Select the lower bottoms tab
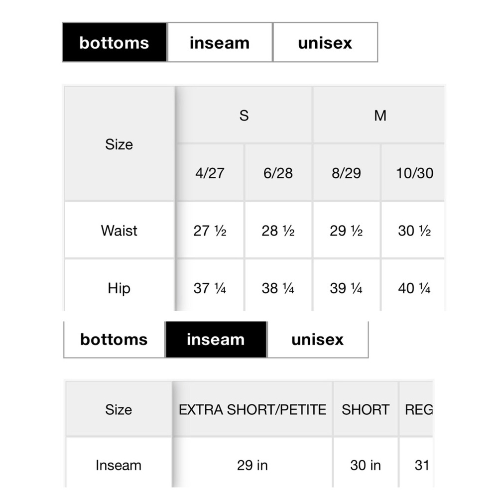 [115, 340]
